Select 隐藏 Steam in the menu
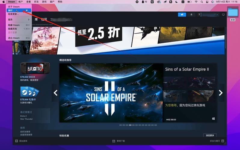The image size is (240, 150). click(19, 25)
